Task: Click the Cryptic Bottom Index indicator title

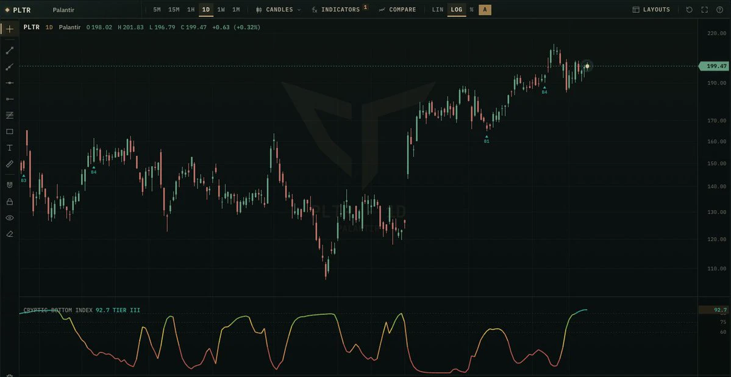Action: (x=59, y=310)
